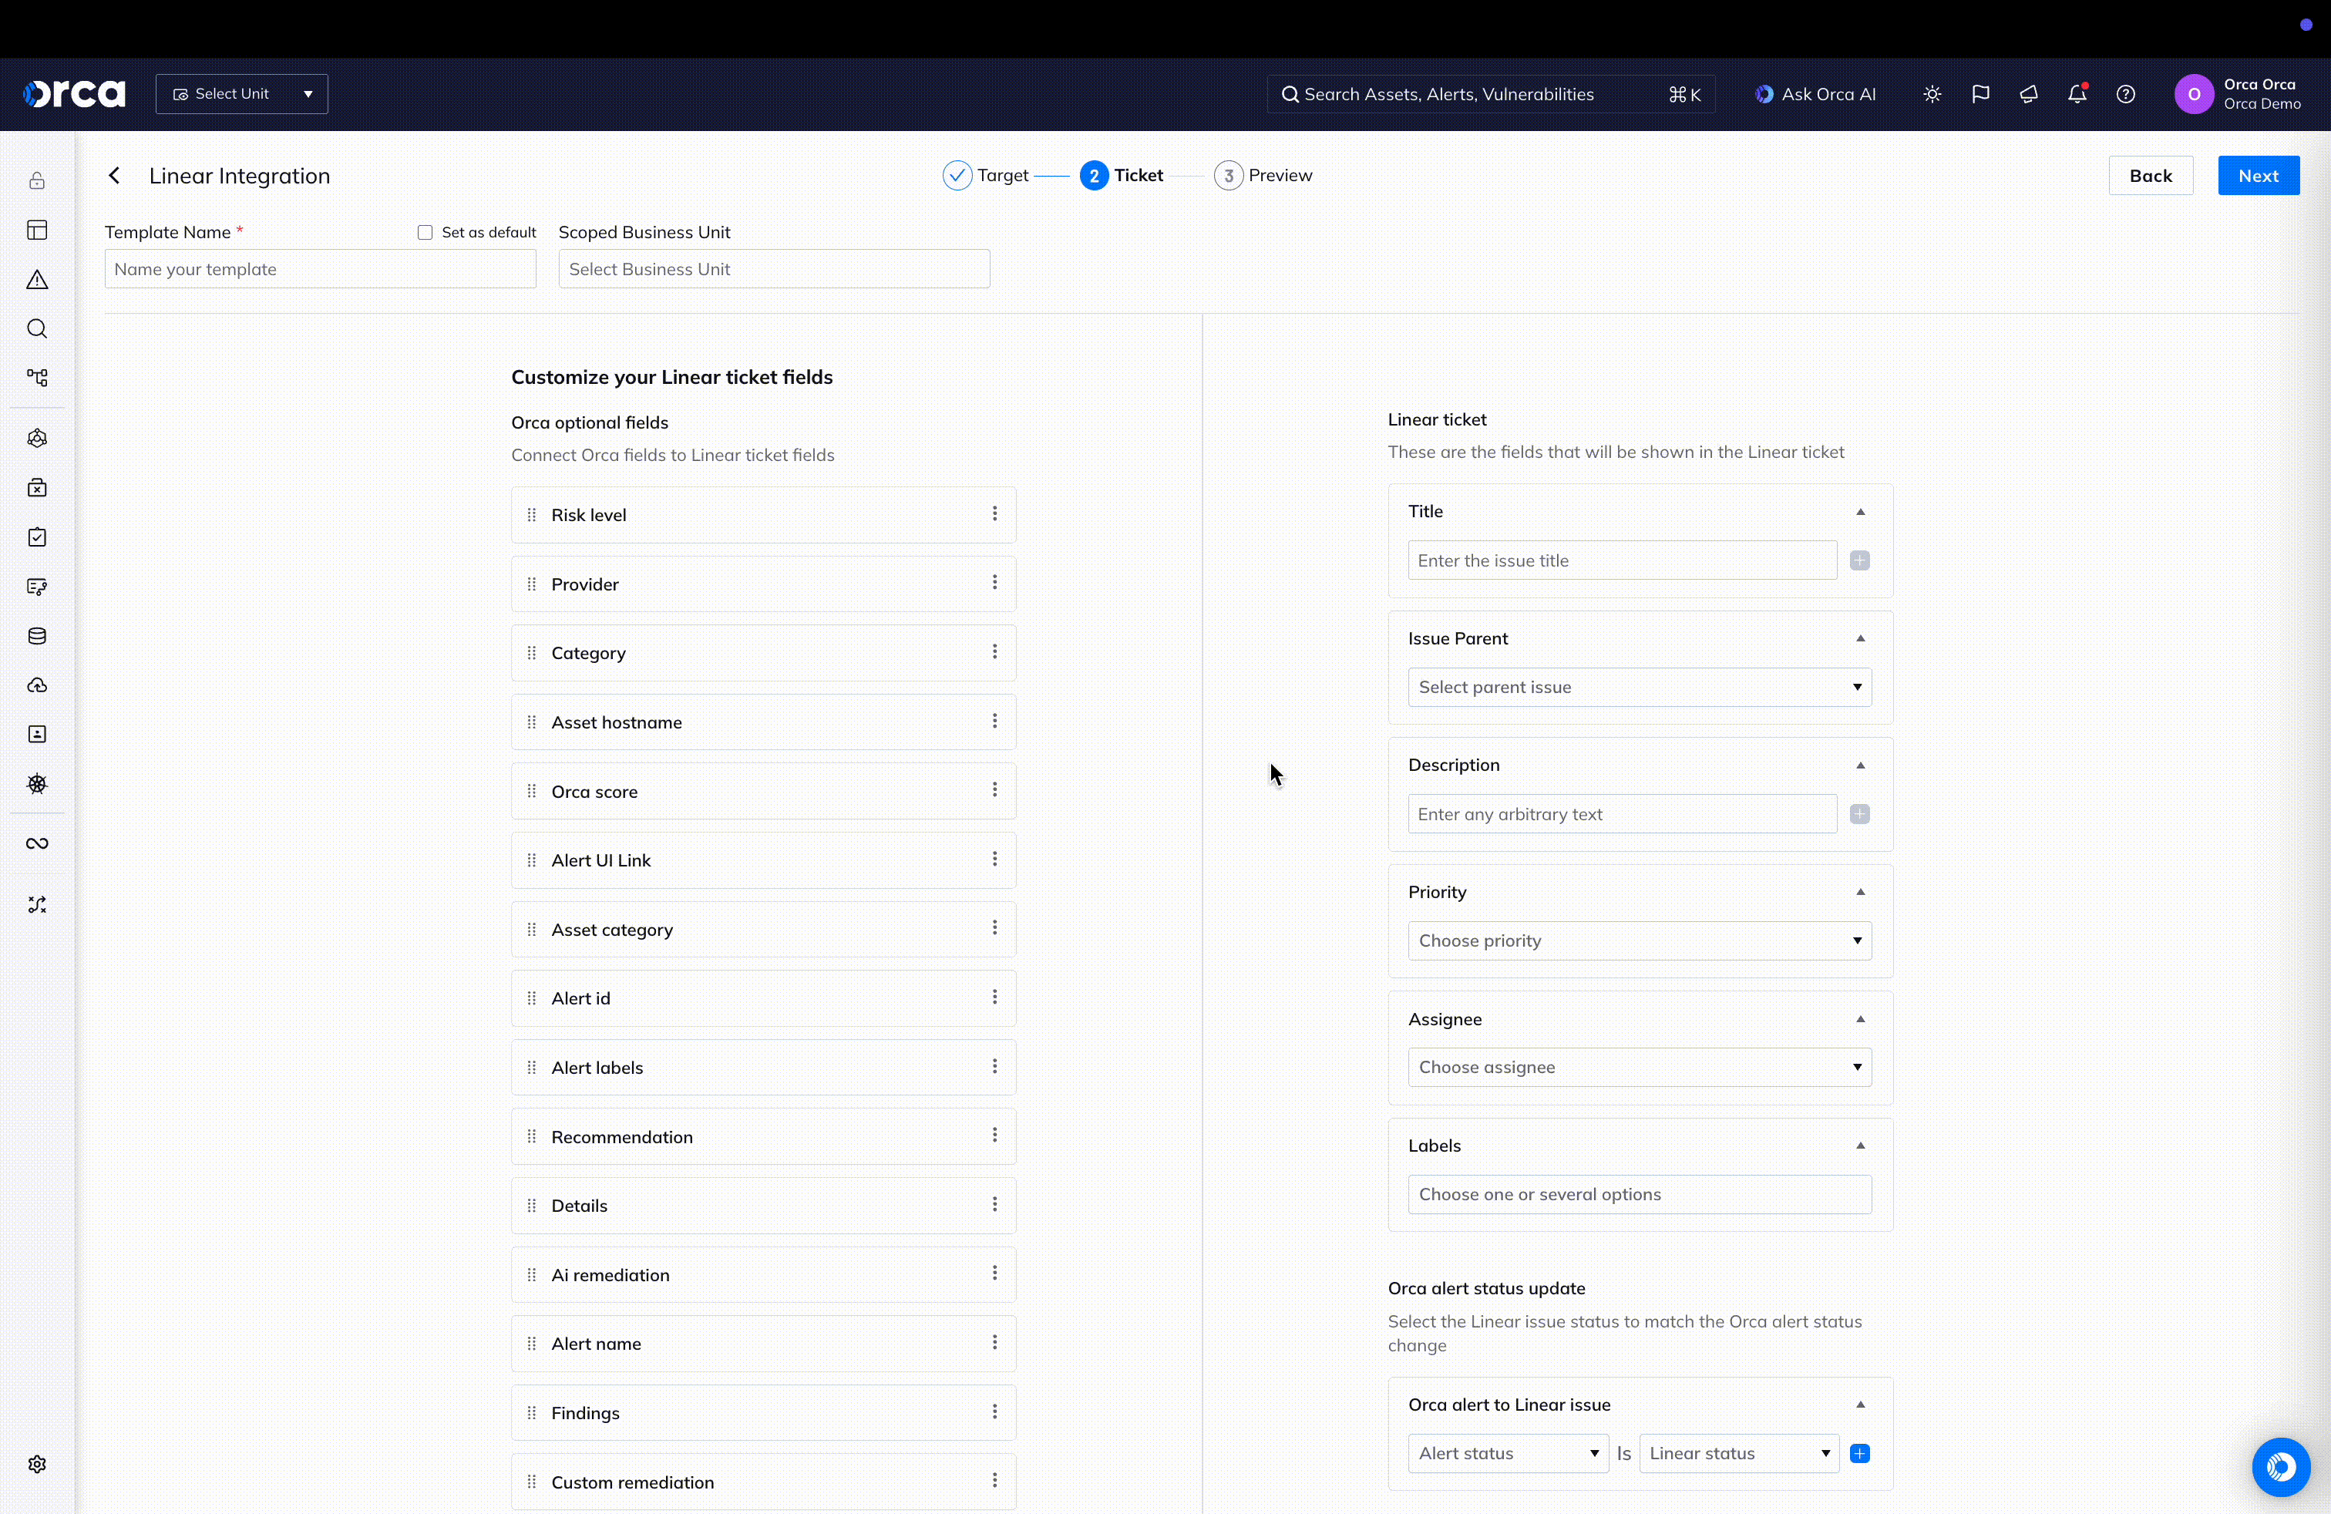Click Search Assets, Alerts, Vulnerabilities box
Screen dimensions: 2331x1514
click(x=1491, y=94)
